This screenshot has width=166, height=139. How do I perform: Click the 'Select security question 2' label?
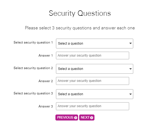tap(33, 68)
